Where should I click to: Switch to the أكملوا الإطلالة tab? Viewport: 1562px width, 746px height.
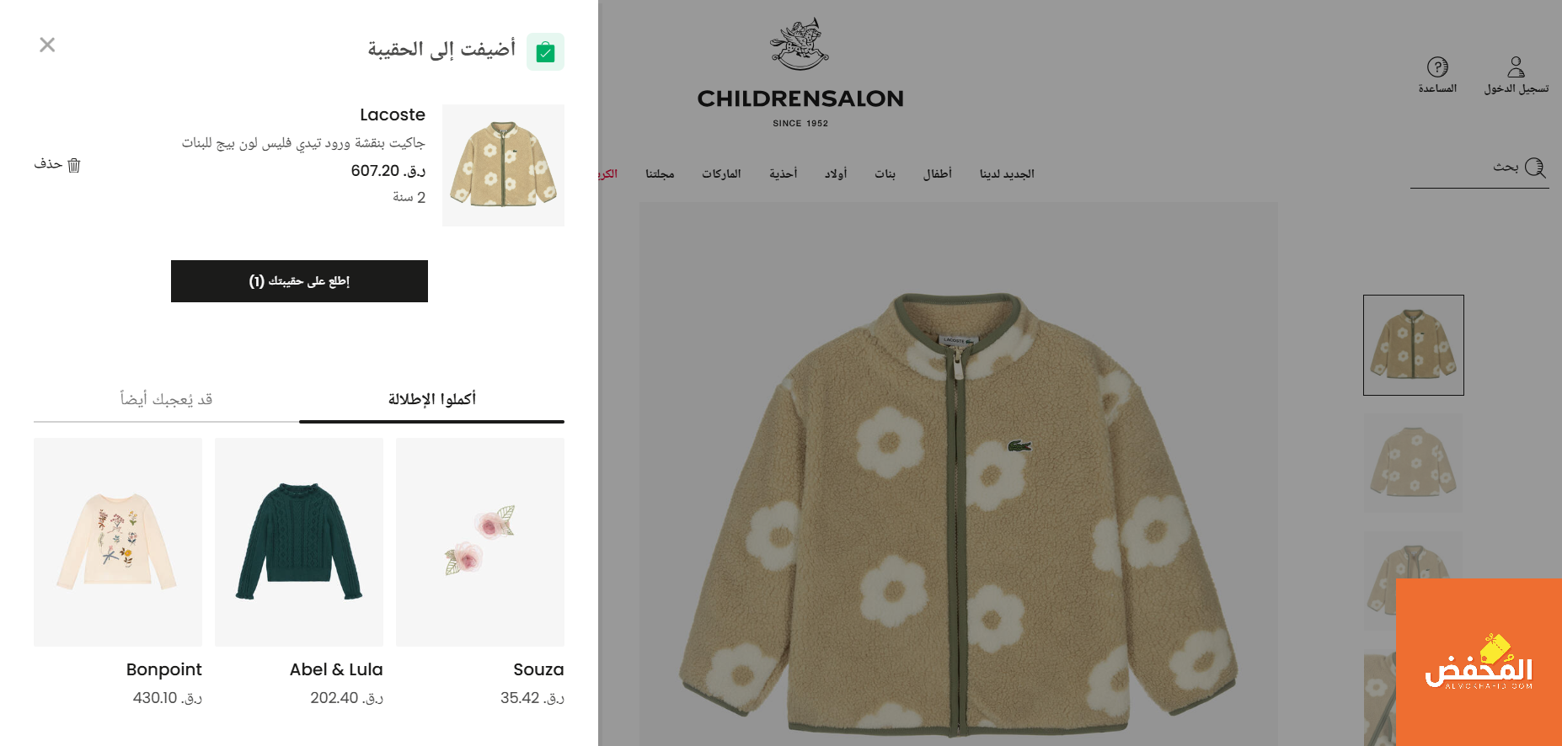[431, 399]
